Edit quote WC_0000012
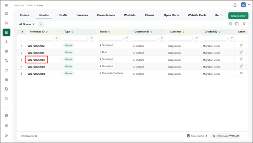 point(241,45)
